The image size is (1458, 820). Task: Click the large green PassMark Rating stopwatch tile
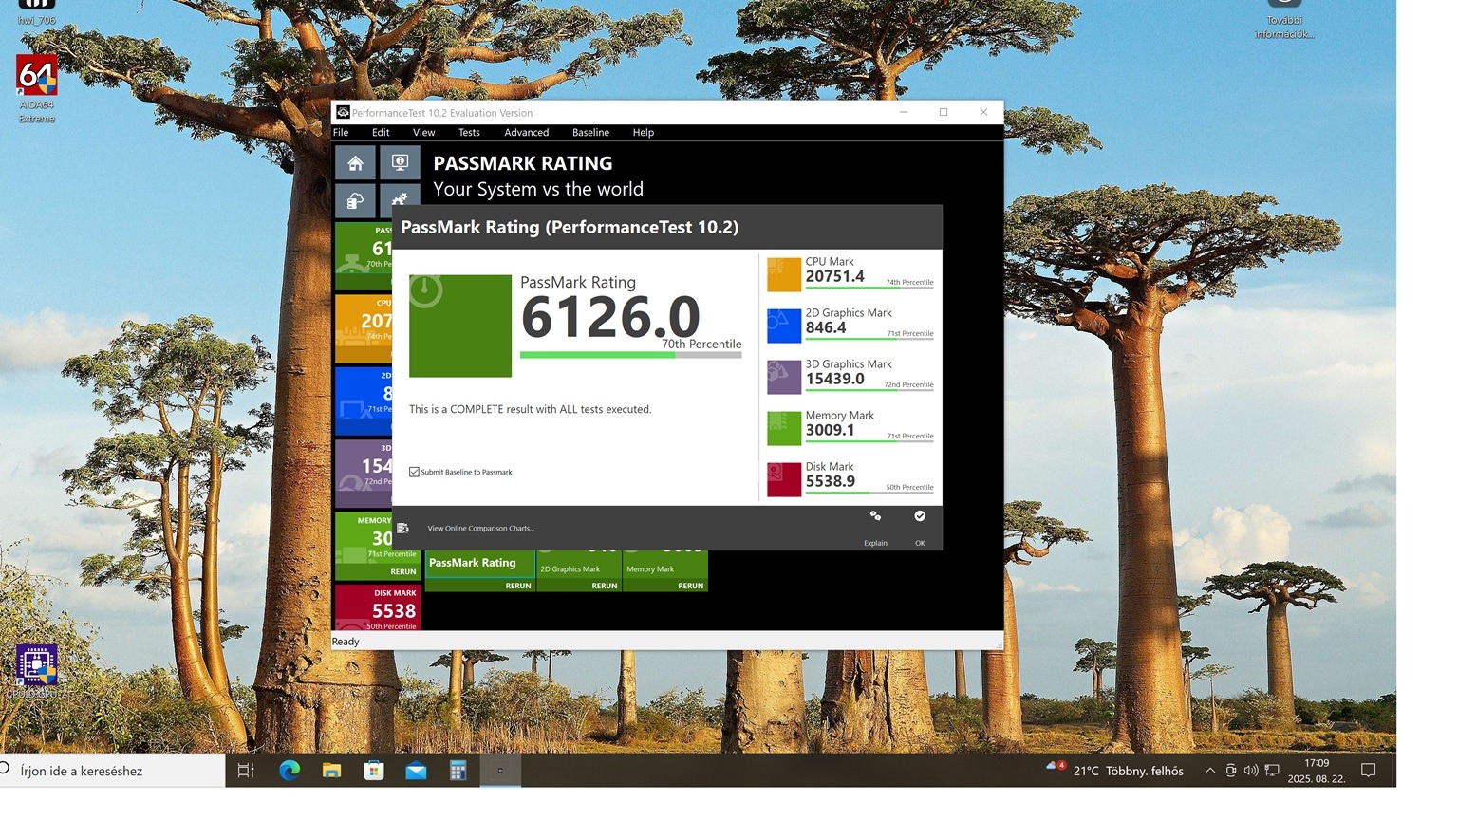point(460,326)
